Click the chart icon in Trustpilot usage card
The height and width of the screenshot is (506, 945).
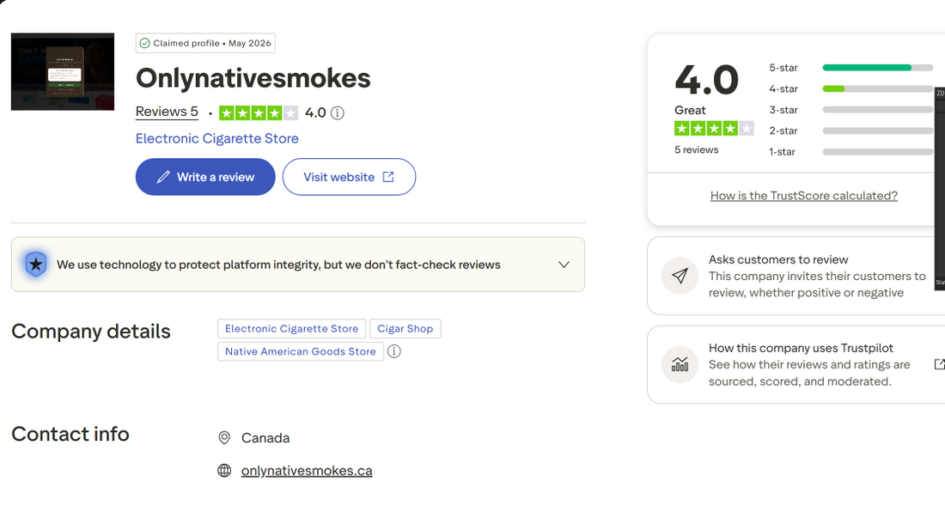tap(680, 364)
